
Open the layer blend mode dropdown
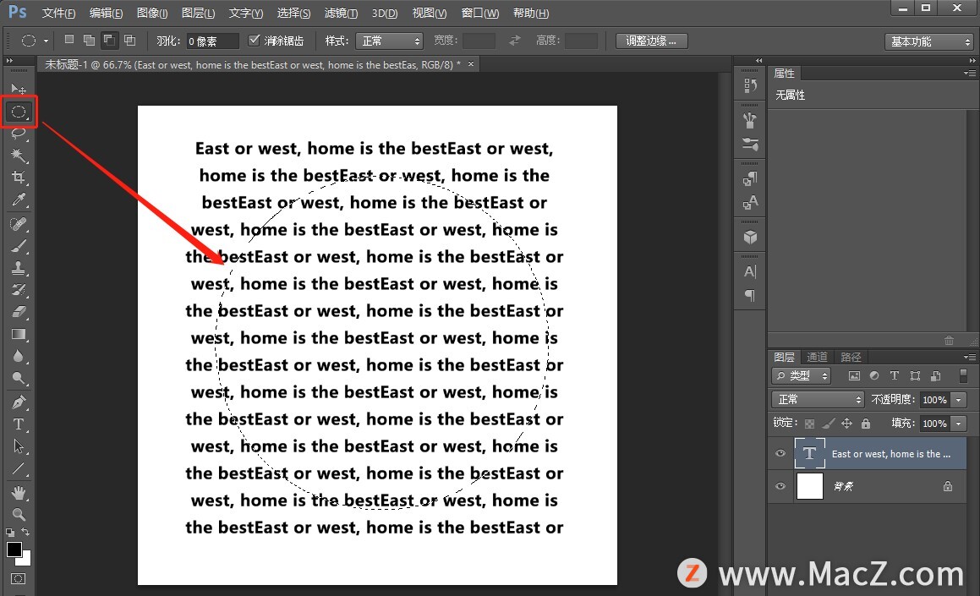click(x=818, y=399)
